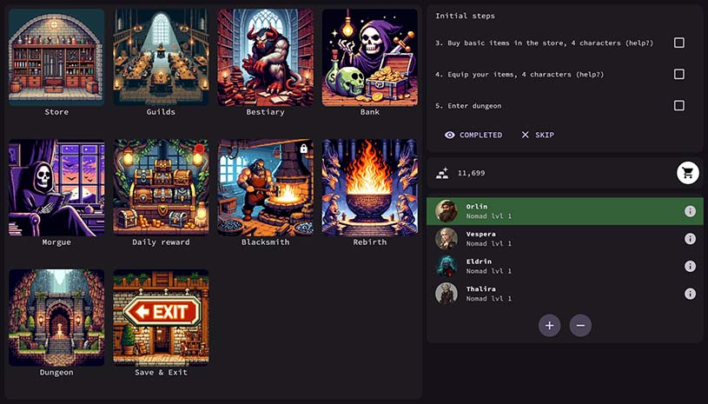Remove a character with minus button
The image size is (708, 404).
580,326
